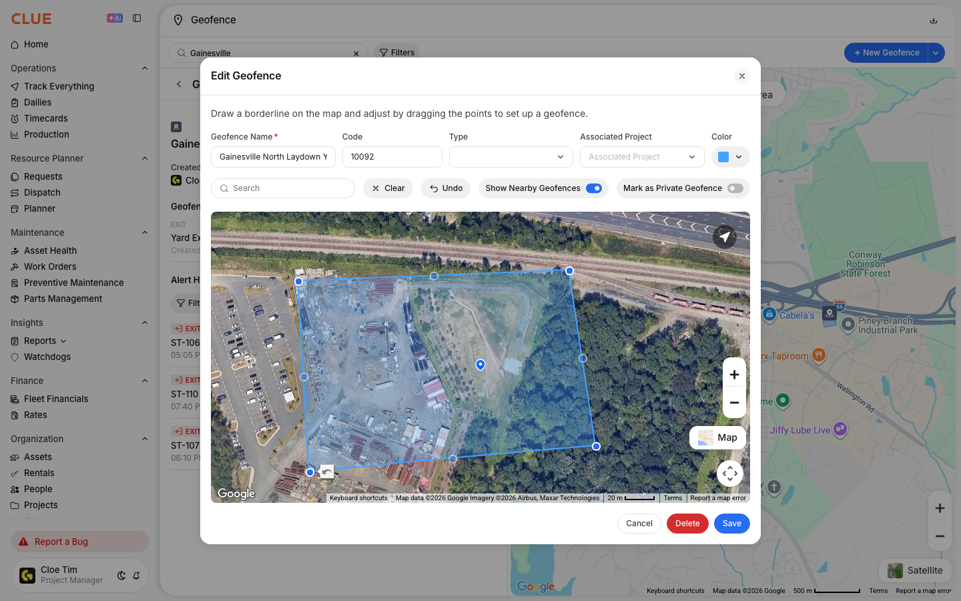The width and height of the screenshot is (961, 601).
Task: Toggle dark mode moon icon
Action: (x=121, y=576)
